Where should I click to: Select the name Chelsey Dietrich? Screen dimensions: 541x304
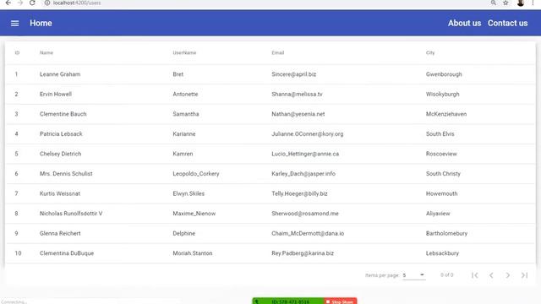pyautogui.click(x=60, y=154)
